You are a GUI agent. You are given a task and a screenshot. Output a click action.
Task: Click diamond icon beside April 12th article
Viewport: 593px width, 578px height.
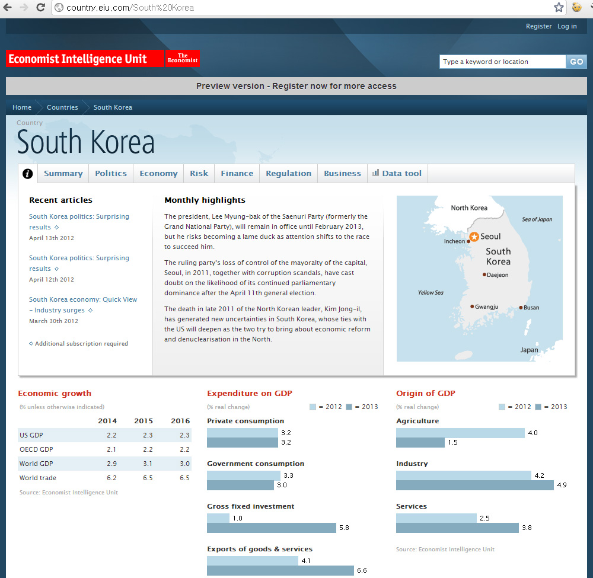point(57,269)
